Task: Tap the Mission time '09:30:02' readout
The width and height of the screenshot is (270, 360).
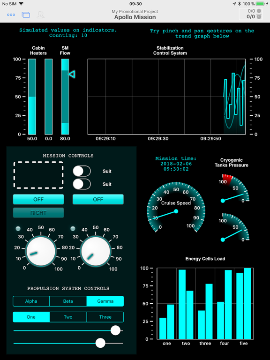Action: point(176,169)
